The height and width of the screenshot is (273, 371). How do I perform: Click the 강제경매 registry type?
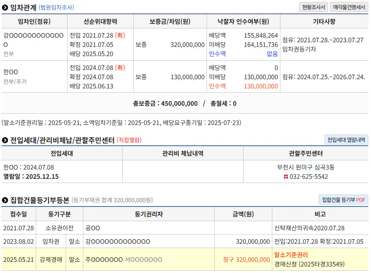(51, 260)
